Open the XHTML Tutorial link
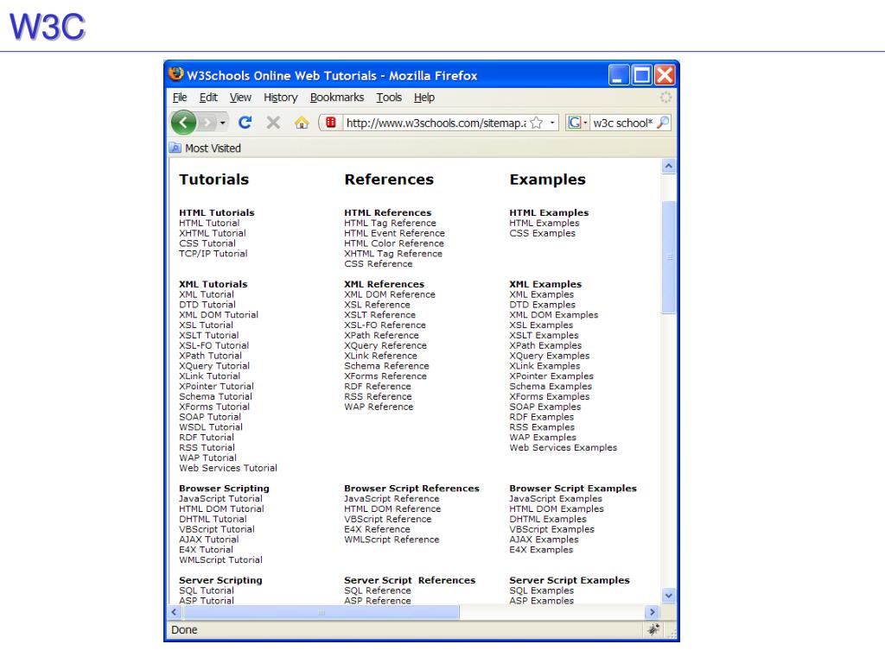 pos(213,233)
